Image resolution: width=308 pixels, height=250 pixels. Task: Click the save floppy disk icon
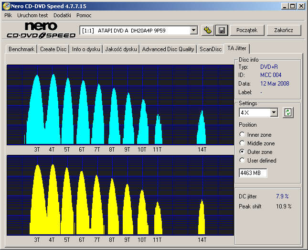tap(222, 30)
